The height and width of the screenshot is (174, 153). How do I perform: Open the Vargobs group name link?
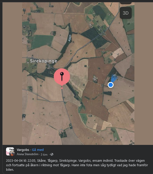(x=23, y=150)
